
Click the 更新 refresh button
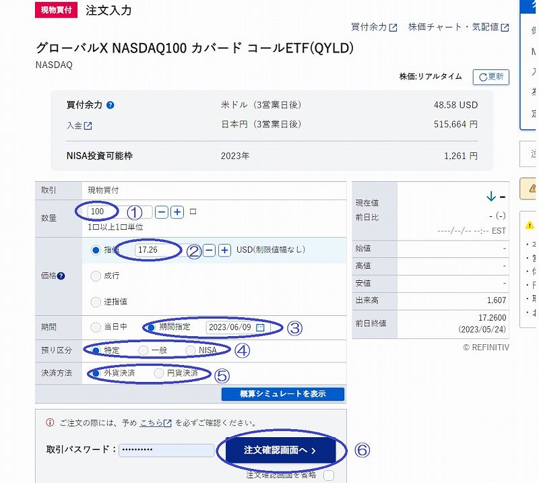tap(490, 77)
